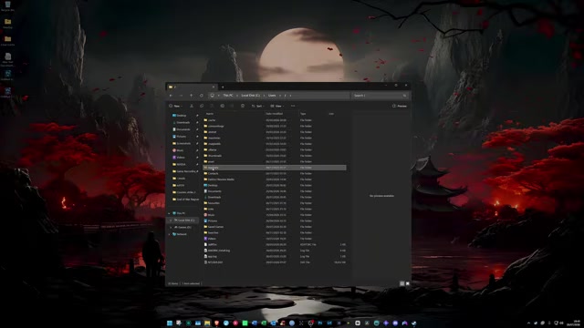The width and height of the screenshot is (584, 328).
Task: Toggle the Preview pane button
Action: 400,106
